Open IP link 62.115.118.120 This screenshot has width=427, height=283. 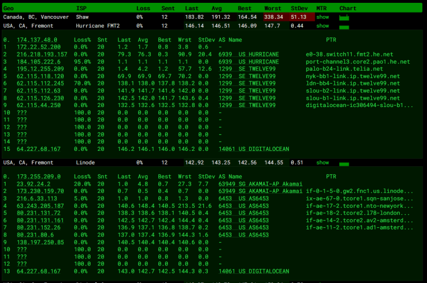[40, 76]
